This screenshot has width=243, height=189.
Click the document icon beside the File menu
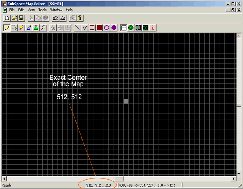pyautogui.click(x=5, y=10)
